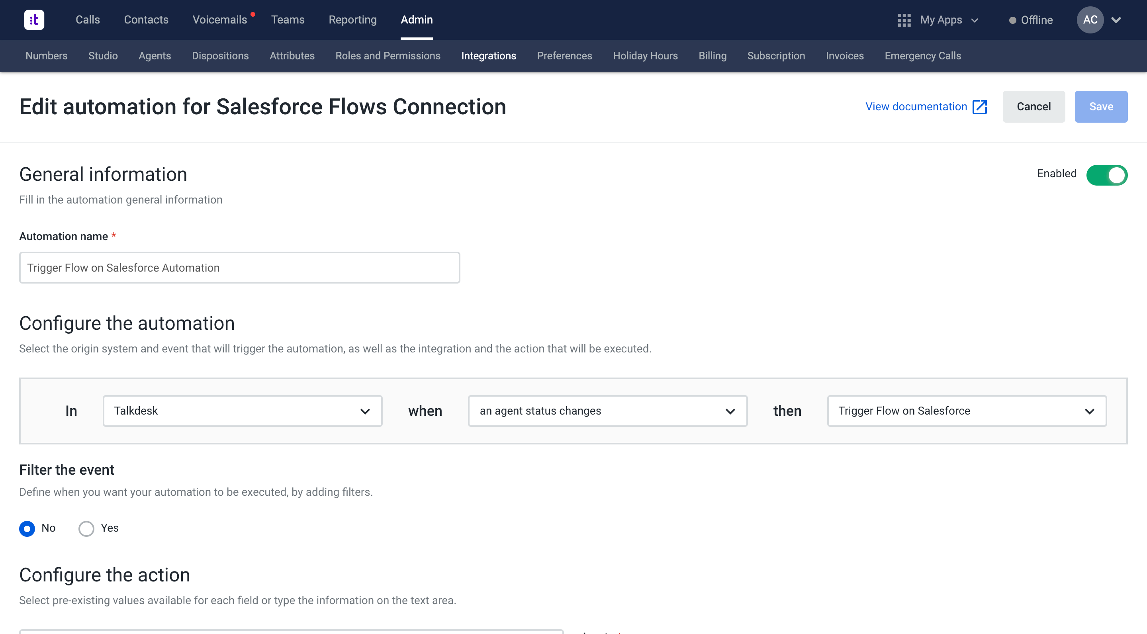Click the 'Filter the event' heading
Viewport: 1147px width, 634px height.
pyautogui.click(x=67, y=470)
